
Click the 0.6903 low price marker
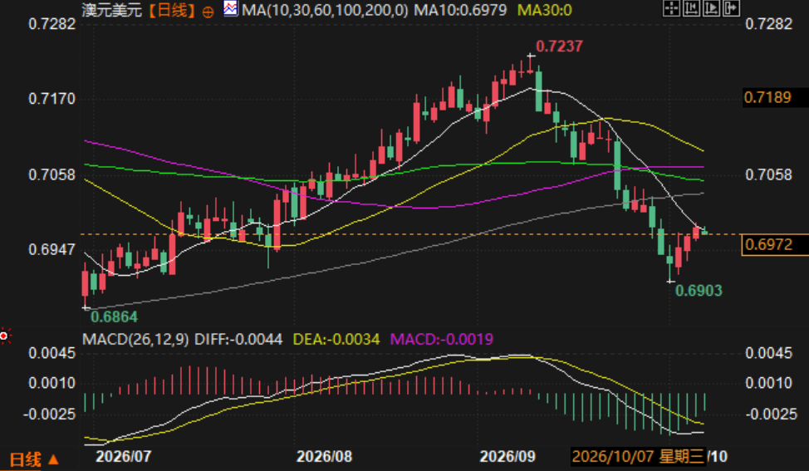tap(699, 291)
